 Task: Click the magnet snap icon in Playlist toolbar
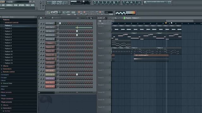click(x=101, y=18)
